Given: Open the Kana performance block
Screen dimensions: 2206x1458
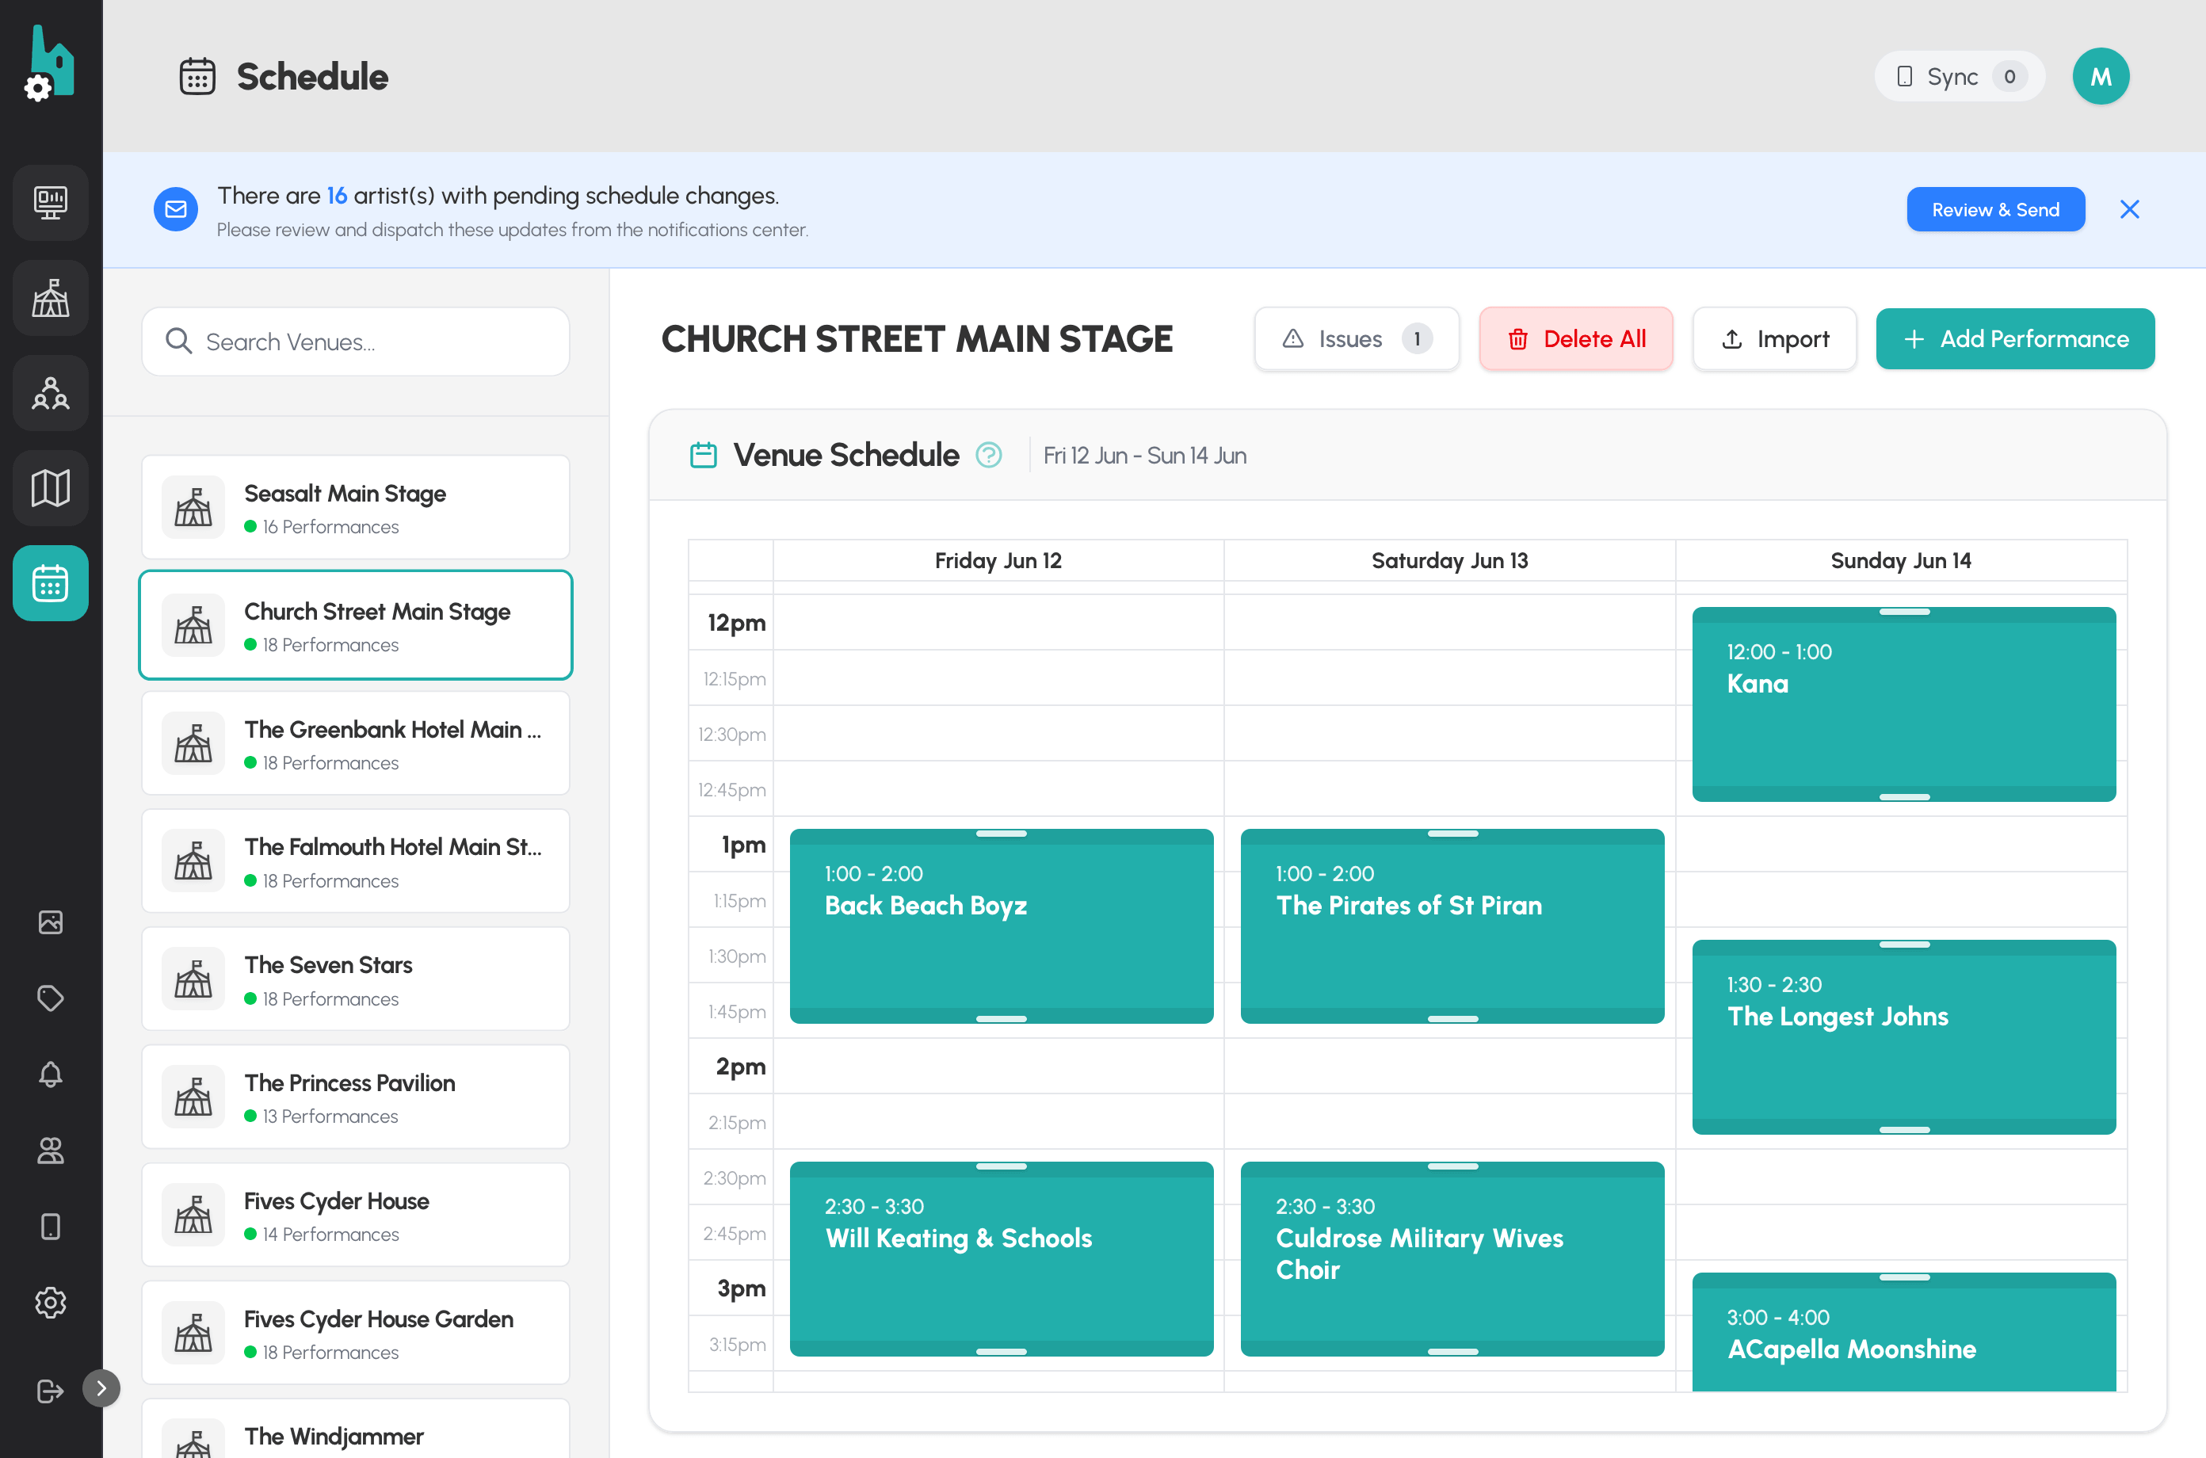Looking at the screenshot, I should coord(1904,704).
